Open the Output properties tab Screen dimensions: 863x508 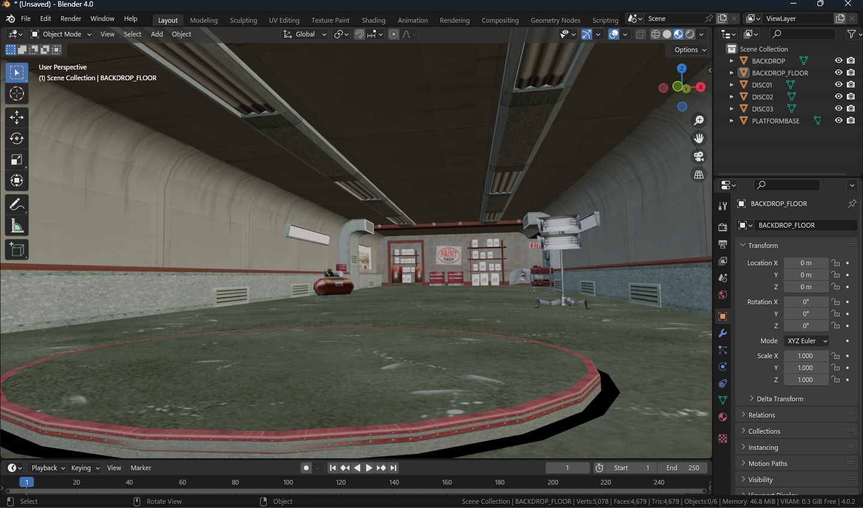point(723,244)
